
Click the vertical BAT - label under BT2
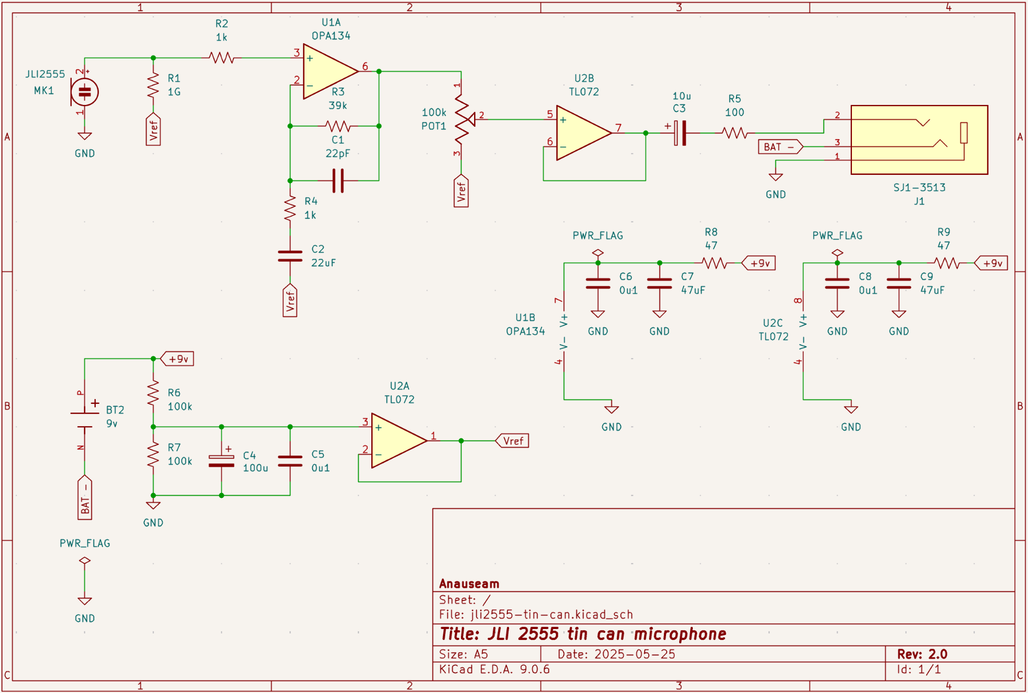pos(85,497)
